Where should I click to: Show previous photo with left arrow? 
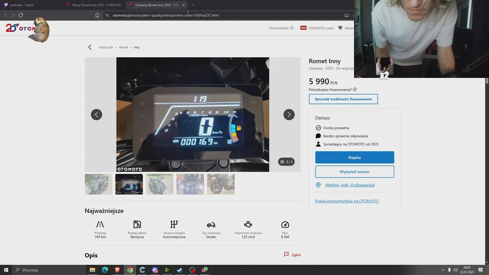pyautogui.click(x=96, y=115)
